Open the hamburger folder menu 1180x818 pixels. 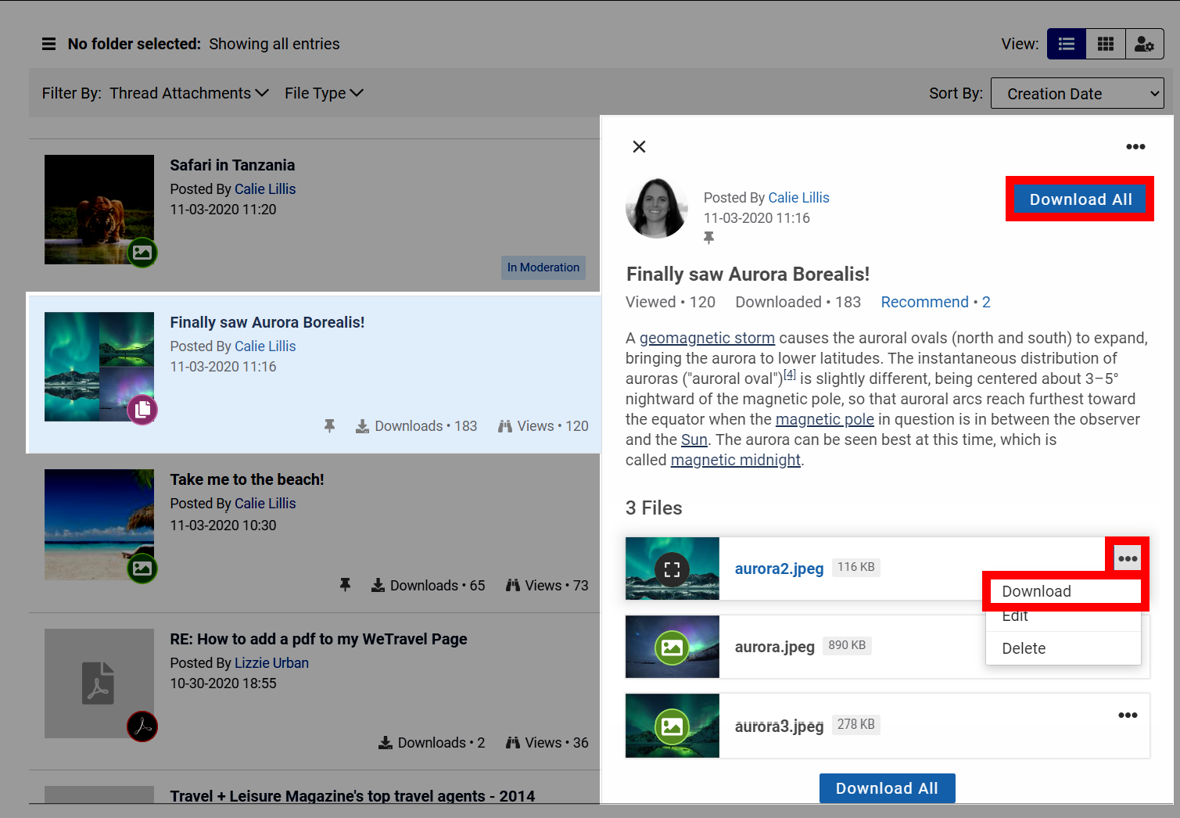coord(48,44)
